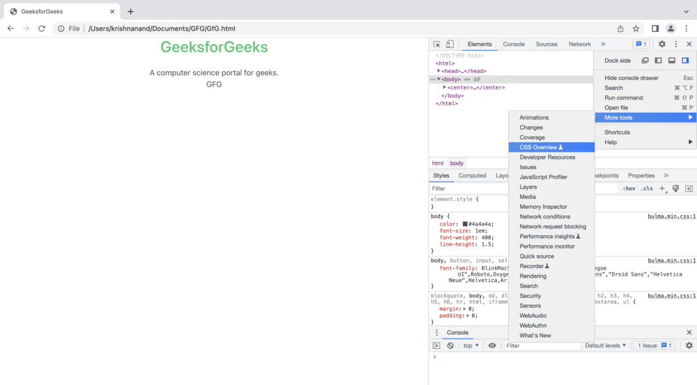Switch to the Network panel tab
697x385 pixels.
point(580,44)
